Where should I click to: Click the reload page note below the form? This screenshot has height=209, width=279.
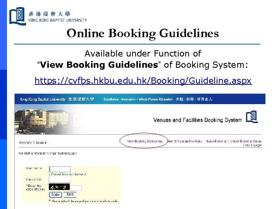(x=84, y=201)
